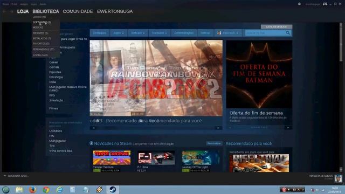Launch Internet Explorer from the taskbar
This screenshot has width=345, height=194.
(x=59, y=190)
